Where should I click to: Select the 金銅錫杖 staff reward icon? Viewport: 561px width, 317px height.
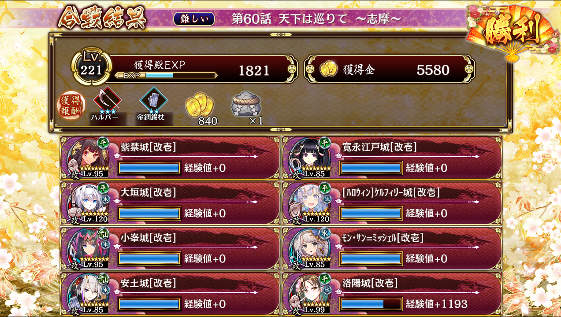[x=153, y=100]
